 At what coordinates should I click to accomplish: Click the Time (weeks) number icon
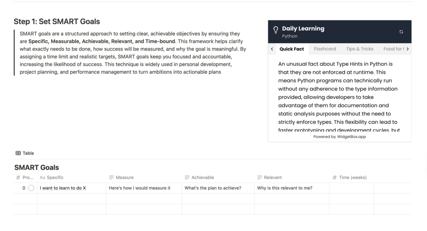(x=335, y=177)
